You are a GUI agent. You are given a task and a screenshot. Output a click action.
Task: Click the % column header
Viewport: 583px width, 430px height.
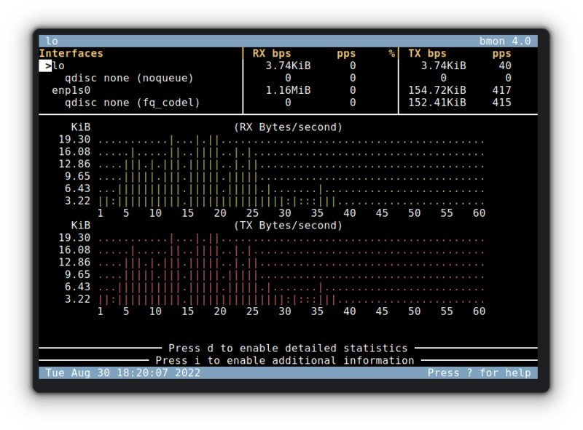tap(391, 53)
